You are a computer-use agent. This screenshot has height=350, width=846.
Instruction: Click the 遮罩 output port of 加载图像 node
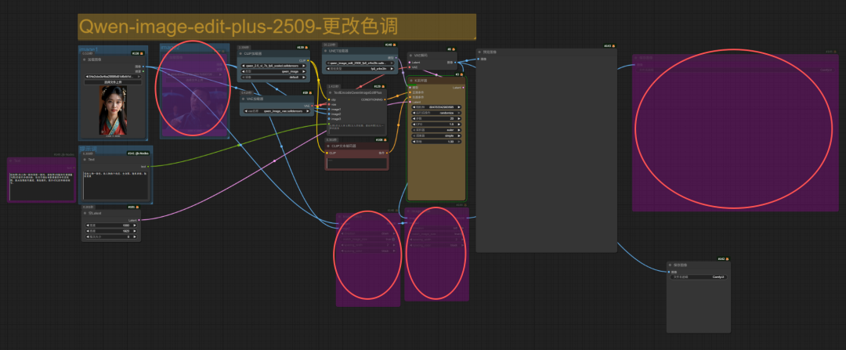click(x=143, y=71)
